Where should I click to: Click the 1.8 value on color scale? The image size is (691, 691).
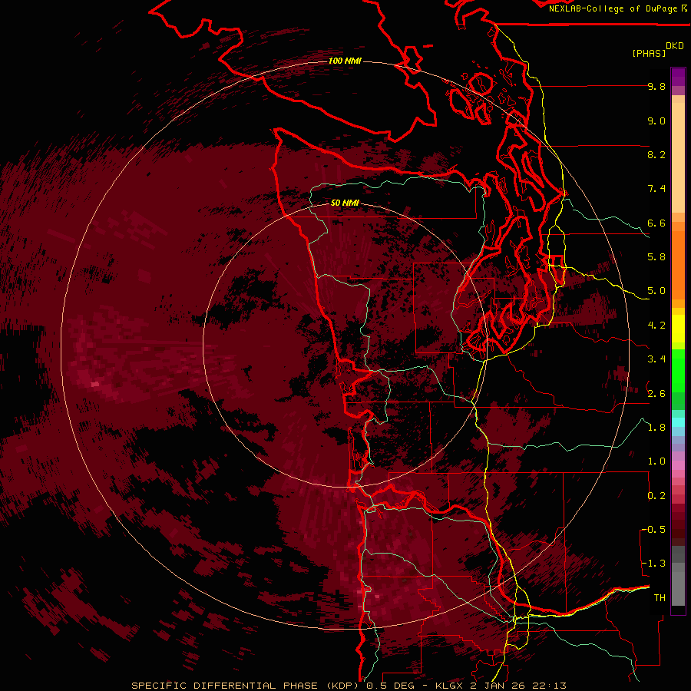[x=656, y=428]
